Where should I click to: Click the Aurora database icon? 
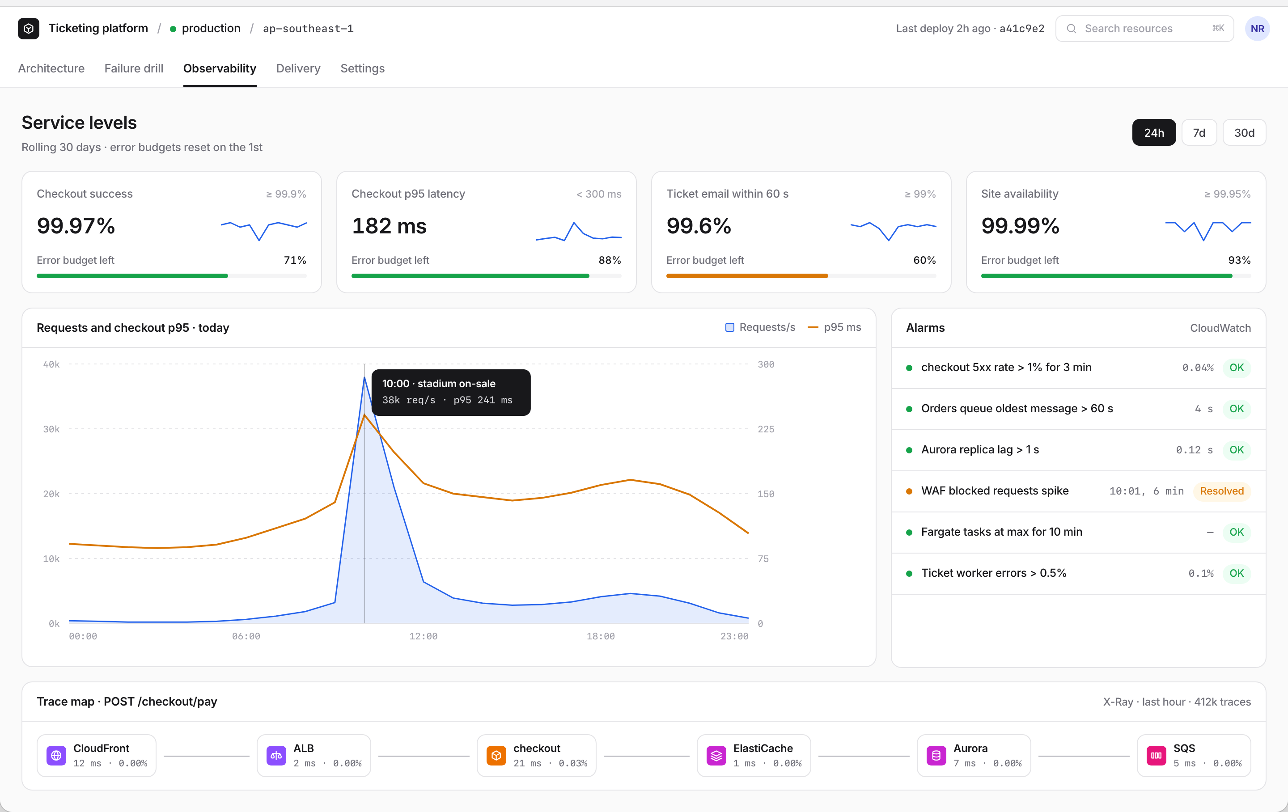936,755
